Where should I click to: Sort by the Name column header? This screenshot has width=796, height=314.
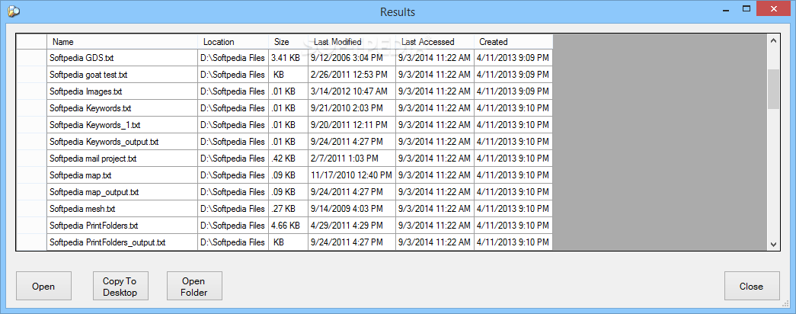[123, 42]
